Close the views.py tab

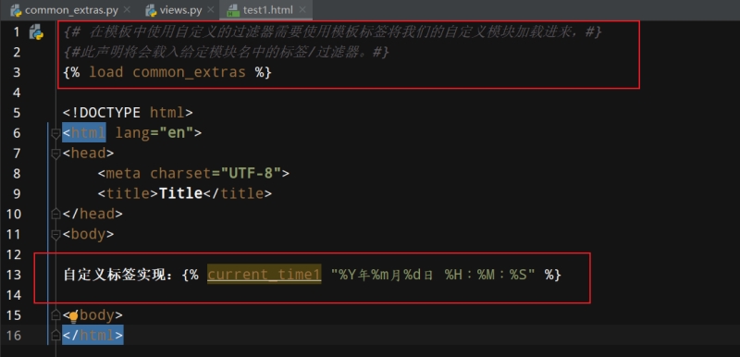pos(211,9)
